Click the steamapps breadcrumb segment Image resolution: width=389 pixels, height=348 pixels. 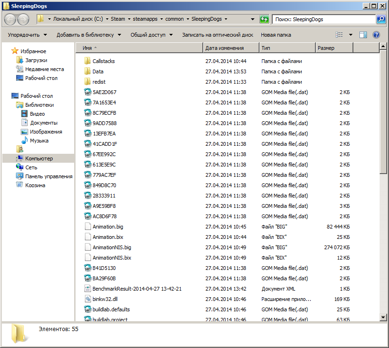[x=145, y=19]
